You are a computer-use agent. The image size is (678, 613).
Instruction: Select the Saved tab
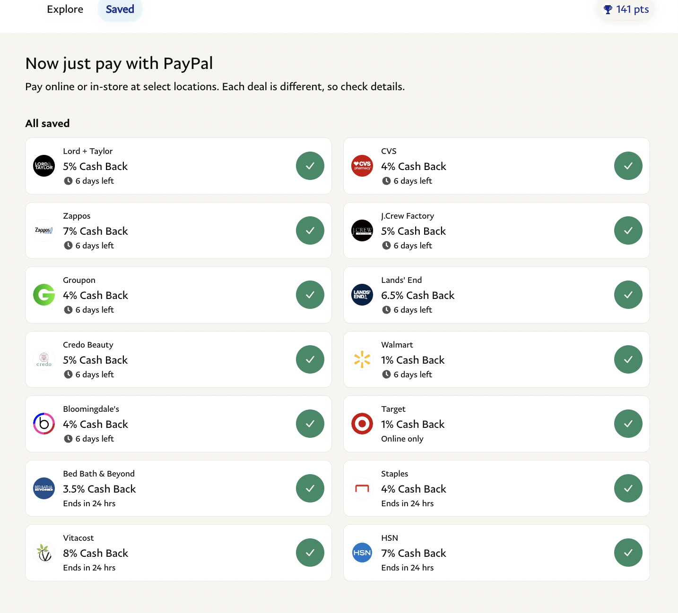(120, 9)
